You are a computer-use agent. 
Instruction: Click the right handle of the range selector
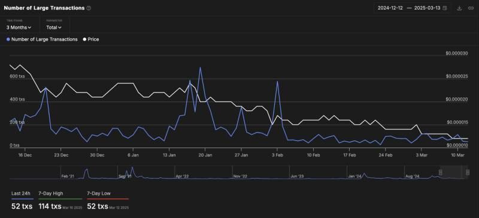point(468,172)
